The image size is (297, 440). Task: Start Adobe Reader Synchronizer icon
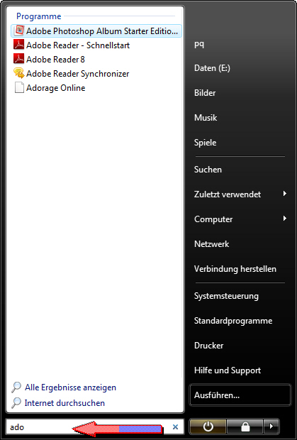(18, 74)
